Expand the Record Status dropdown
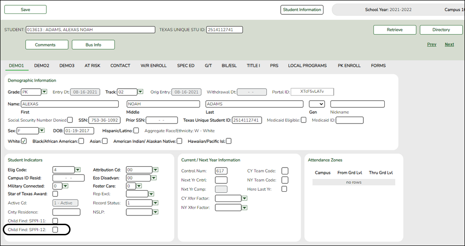Viewport: 465px width, 246px height. [x=155, y=203]
